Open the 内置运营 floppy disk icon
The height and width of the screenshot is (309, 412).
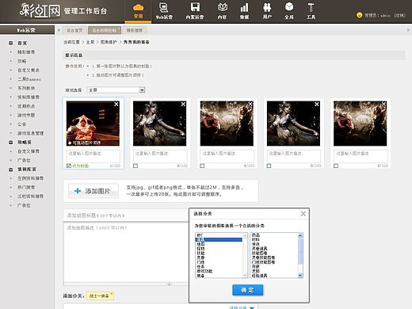(x=195, y=7)
